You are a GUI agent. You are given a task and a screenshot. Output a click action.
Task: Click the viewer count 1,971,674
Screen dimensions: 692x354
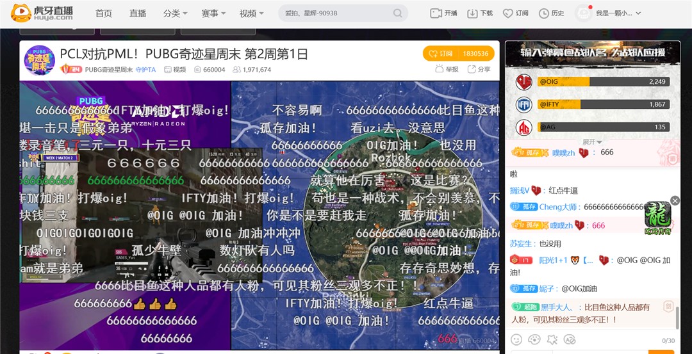tap(252, 70)
